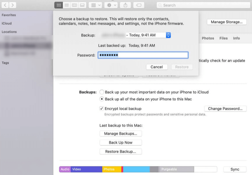Click inside the Password field
Image resolution: width=252 pixels, height=175 pixels.
tap(143, 55)
